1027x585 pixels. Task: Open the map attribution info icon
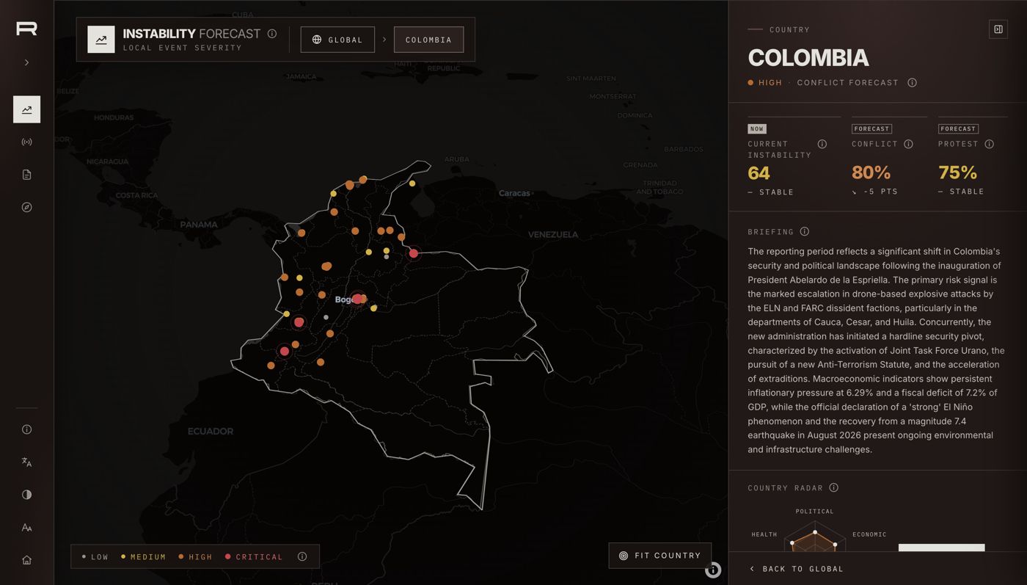click(713, 570)
